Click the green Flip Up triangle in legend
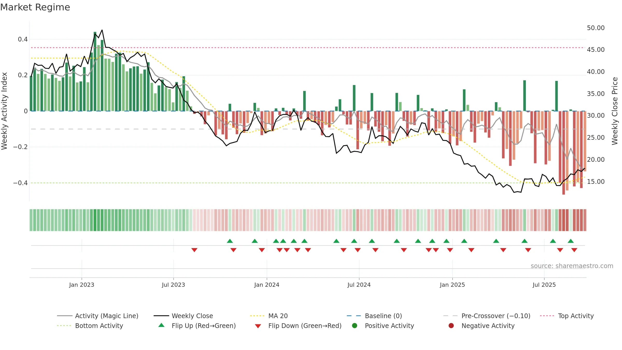This screenshot has height=350, width=622. pyautogui.click(x=161, y=325)
